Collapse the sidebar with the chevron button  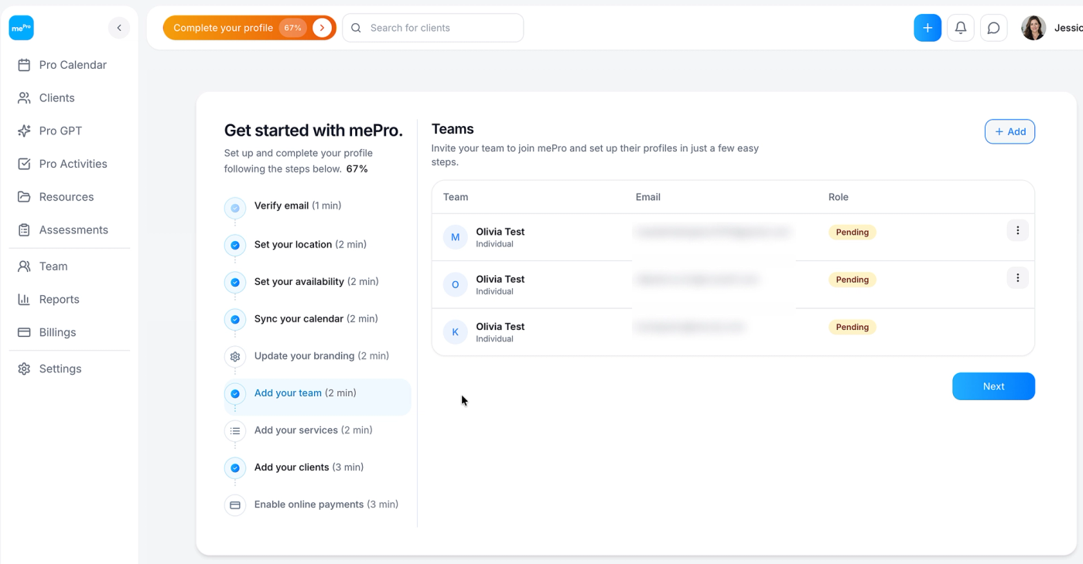[119, 28]
